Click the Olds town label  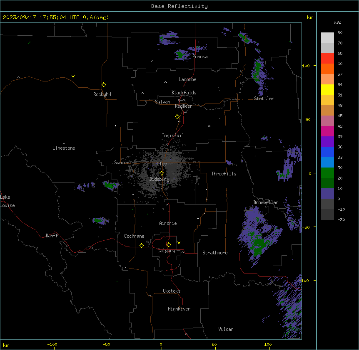coord(162,164)
